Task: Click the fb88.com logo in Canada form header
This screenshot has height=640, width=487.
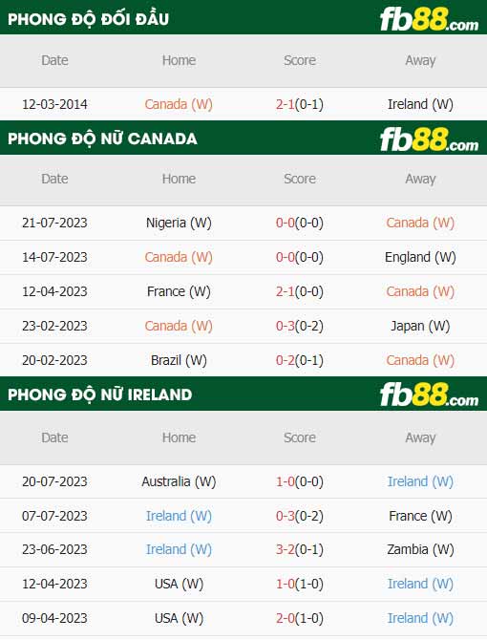Action: click(429, 139)
